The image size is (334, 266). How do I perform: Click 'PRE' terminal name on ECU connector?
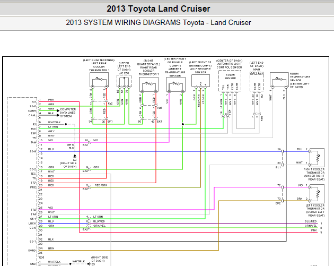(x=33, y=187)
